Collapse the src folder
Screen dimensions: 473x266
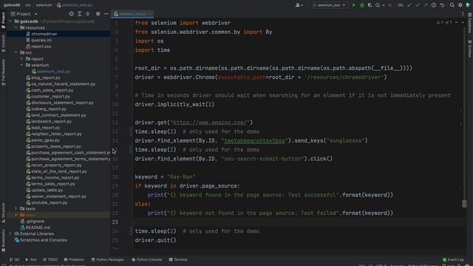point(16,52)
